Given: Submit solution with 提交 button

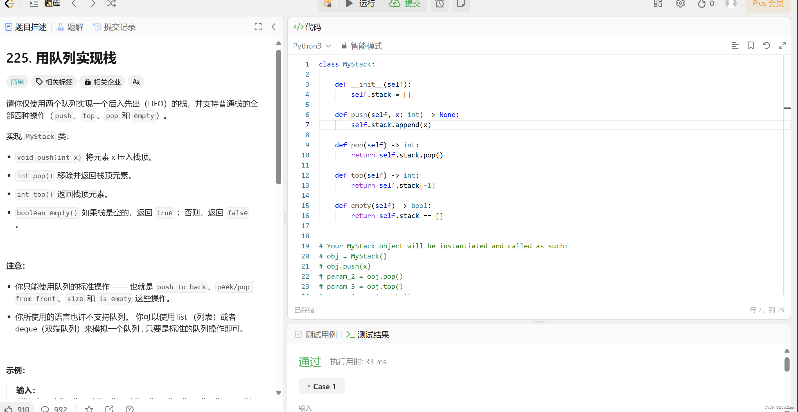Looking at the screenshot, I should [405, 4].
